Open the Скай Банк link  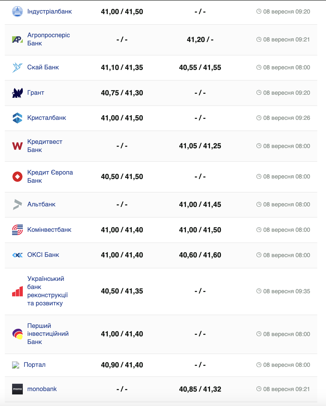pyautogui.click(x=43, y=67)
